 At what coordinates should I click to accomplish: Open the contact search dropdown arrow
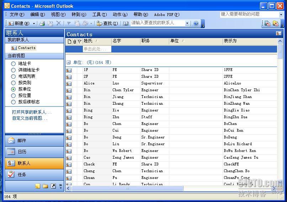click(x=187, y=23)
